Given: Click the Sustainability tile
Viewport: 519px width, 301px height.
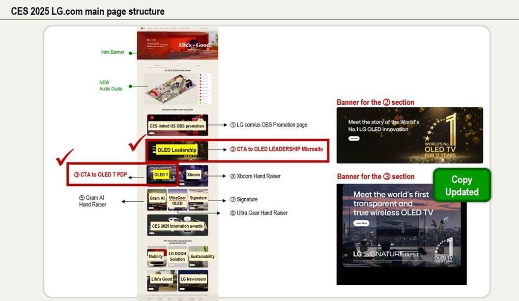Looking at the screenshot, I should [198, 256].
